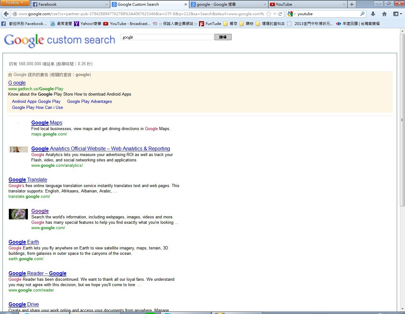Image resolution: width=405 pixels, height=314 pixels.
Task: Open the Google Play Advantages link
Action: 90,102
